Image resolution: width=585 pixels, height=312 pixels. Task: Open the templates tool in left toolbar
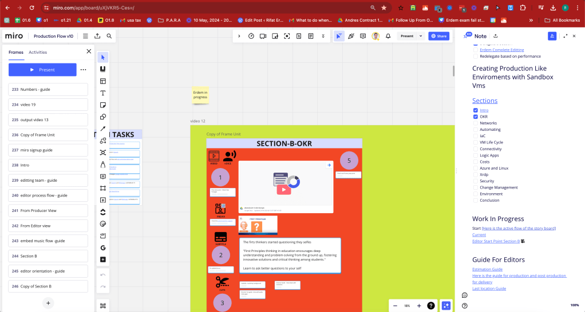pyautogui.click(x=103, y=81)
